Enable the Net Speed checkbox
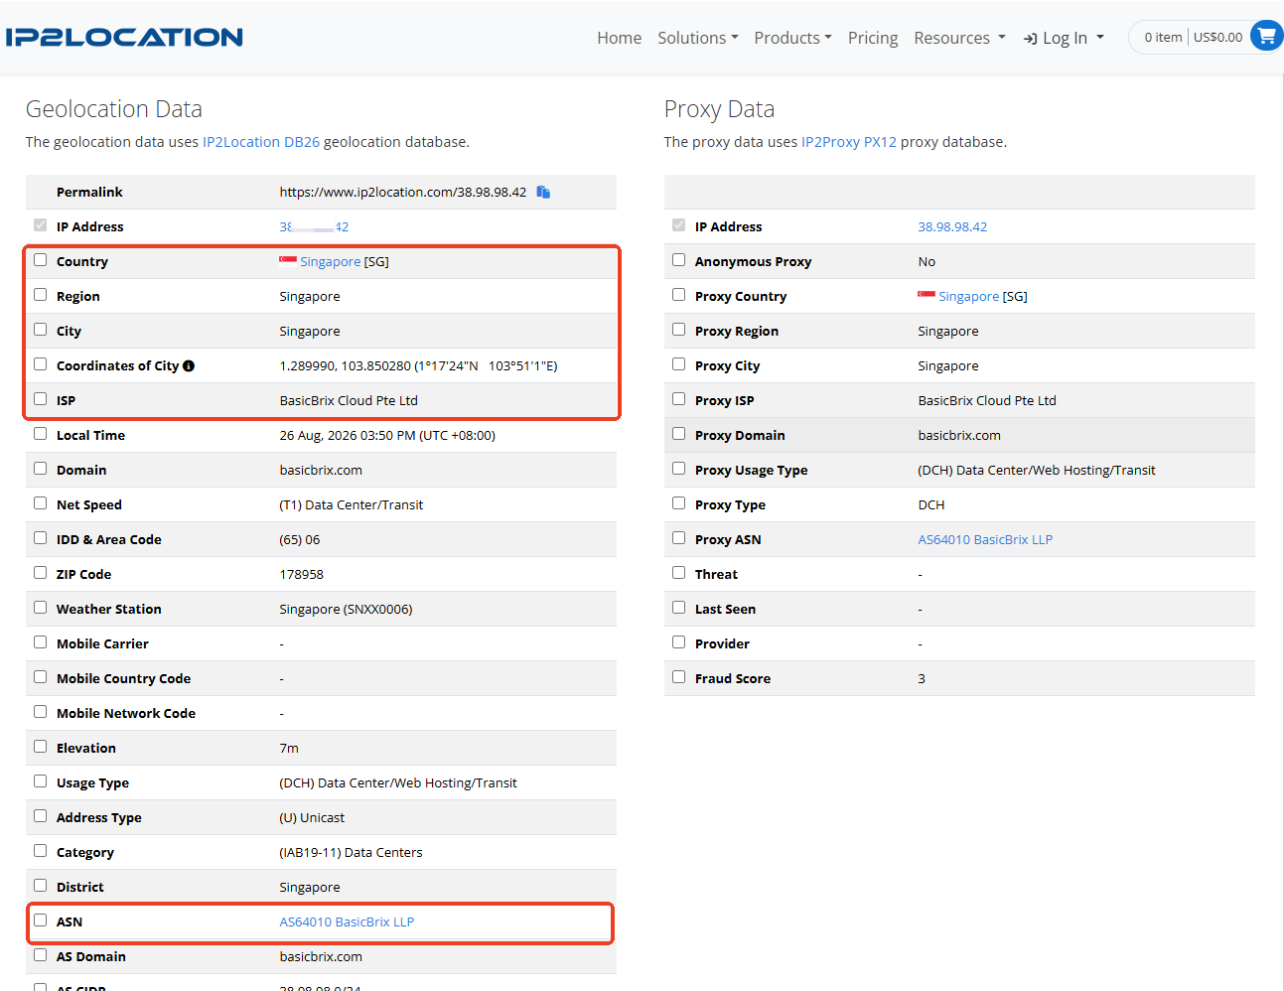This screenshot has height=991, width=1284. tap(41, 503)
